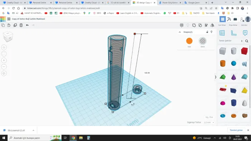Redo the action with the forward arrow
251x141 pixels.
tap(33, 25)
